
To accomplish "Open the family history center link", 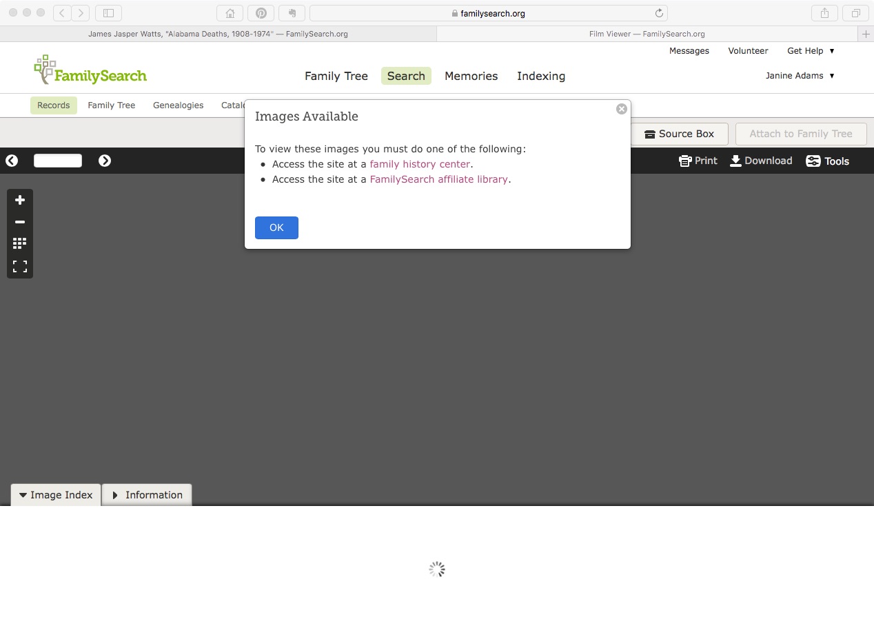I will tap(420, 164).
